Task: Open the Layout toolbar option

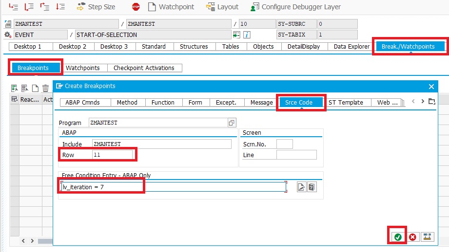Action: [222, 7]
